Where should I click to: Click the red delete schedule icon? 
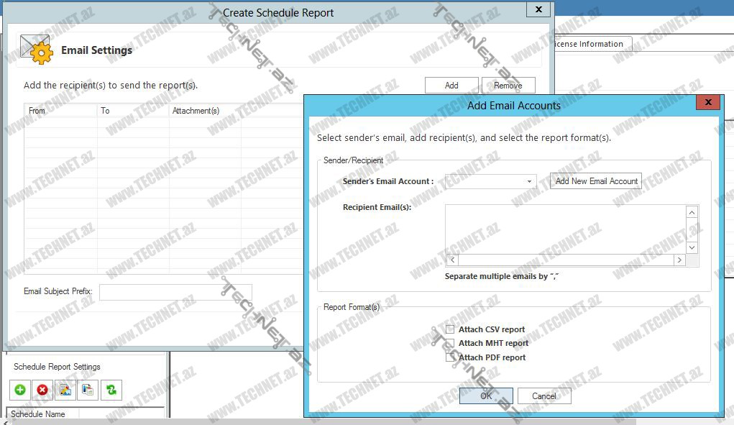(42, 390)
